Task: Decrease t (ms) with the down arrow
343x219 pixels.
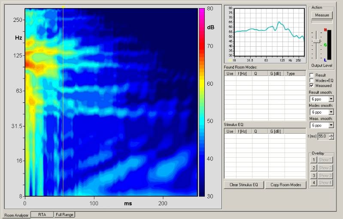Action: pyautogui.click(x=331, y=138)
